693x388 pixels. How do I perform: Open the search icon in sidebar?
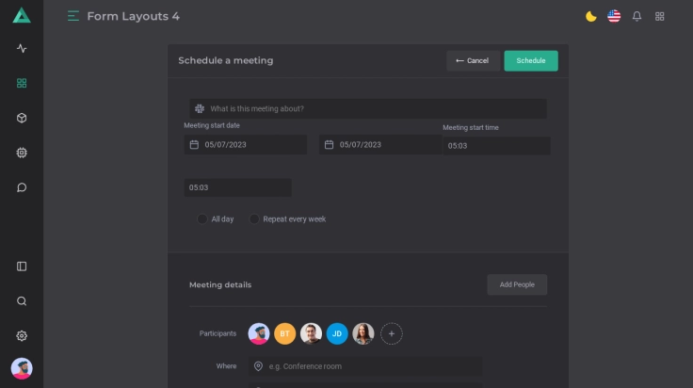(x=22, y=301)
